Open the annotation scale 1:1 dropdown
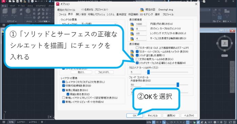The image size is (237, 124). (210, 122)
